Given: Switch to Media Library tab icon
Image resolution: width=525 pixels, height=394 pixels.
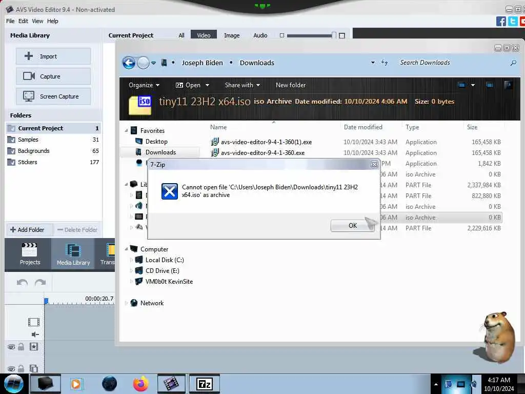Looking at the screenshot, I should click(73, 254).
